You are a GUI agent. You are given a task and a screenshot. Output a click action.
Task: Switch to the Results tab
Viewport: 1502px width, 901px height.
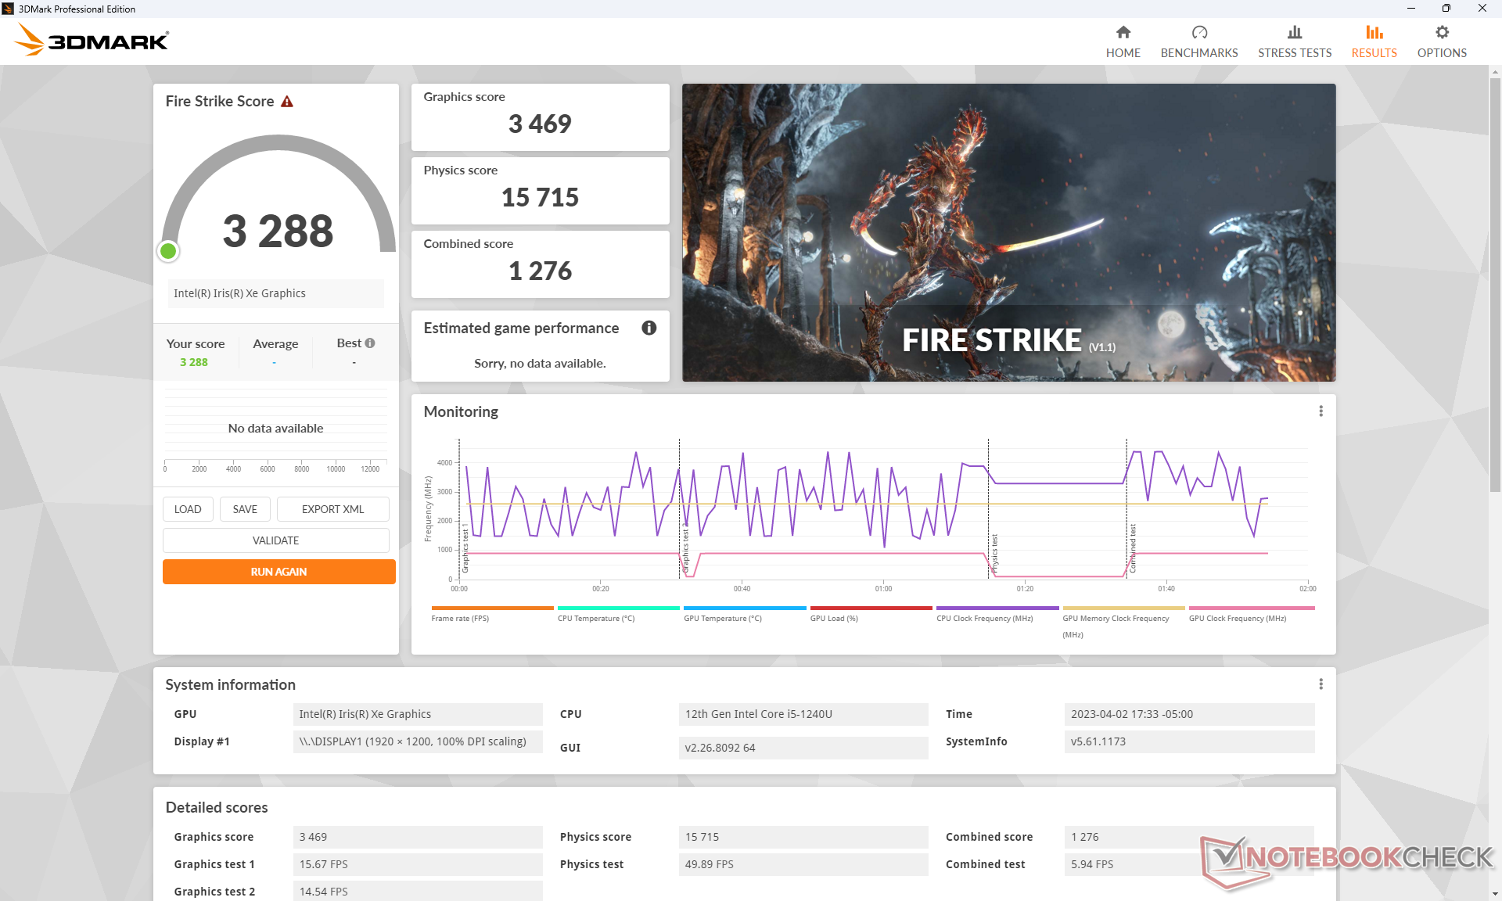[1373, 41]
